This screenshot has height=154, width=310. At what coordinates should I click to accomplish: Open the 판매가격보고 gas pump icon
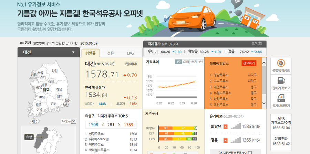coord(281,81)
